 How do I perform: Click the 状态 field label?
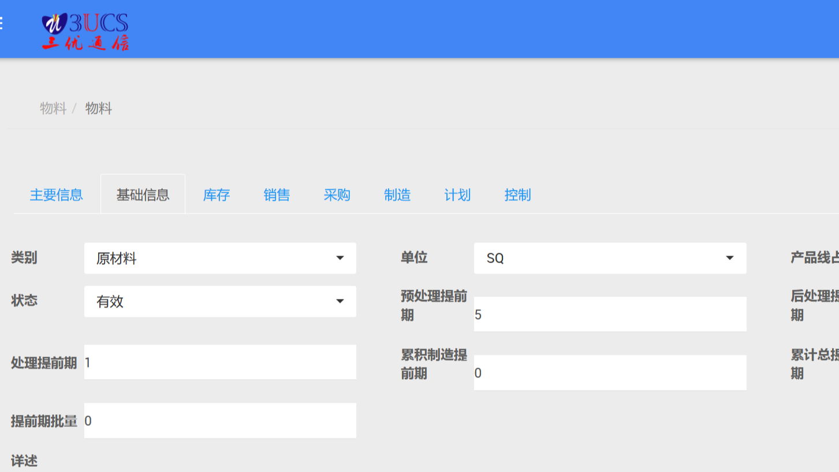click(x=24, y=301)
